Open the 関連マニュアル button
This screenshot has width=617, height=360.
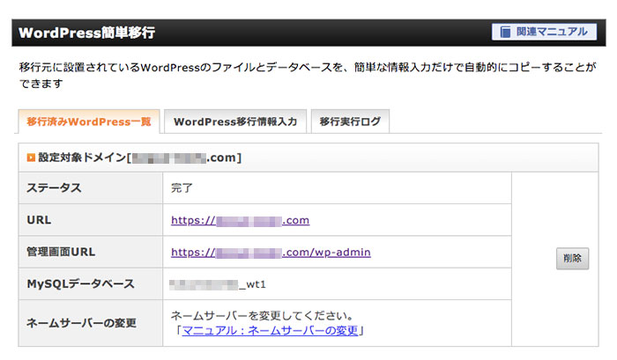544,32
